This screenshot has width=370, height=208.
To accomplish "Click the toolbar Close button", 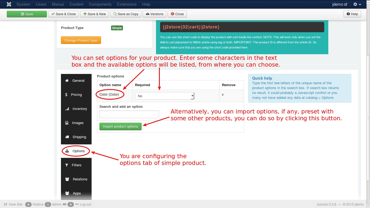I will (177, 14).
